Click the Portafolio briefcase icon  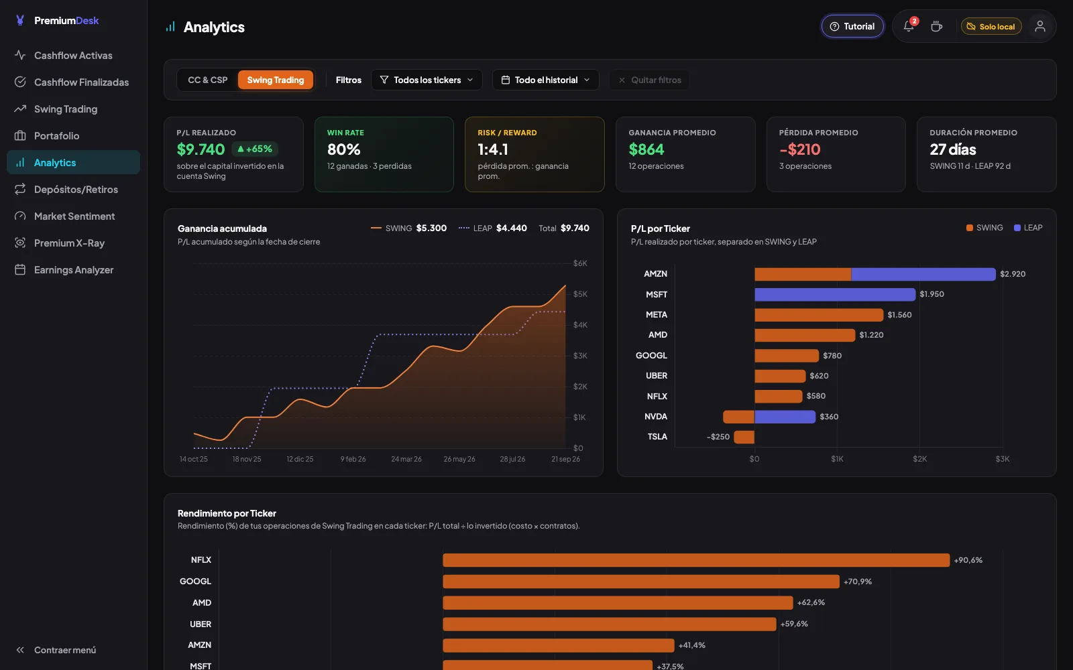tap(20, 135)
